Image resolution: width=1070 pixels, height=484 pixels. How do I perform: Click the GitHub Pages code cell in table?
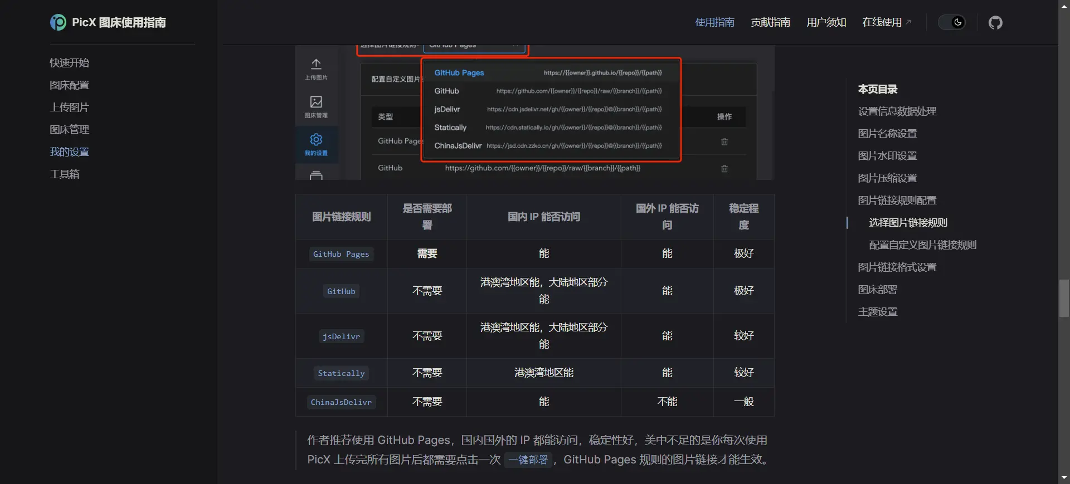point(341,254)
